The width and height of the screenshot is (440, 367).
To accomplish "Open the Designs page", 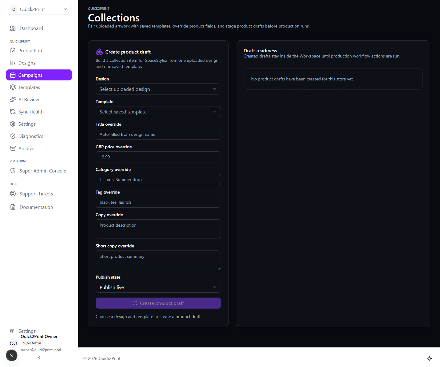I will click(39, 63).
